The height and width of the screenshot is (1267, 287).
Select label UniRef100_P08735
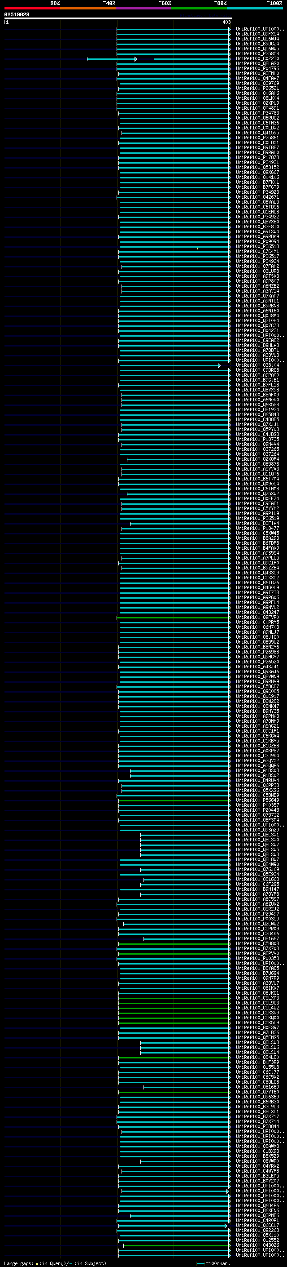click(257, 439)
